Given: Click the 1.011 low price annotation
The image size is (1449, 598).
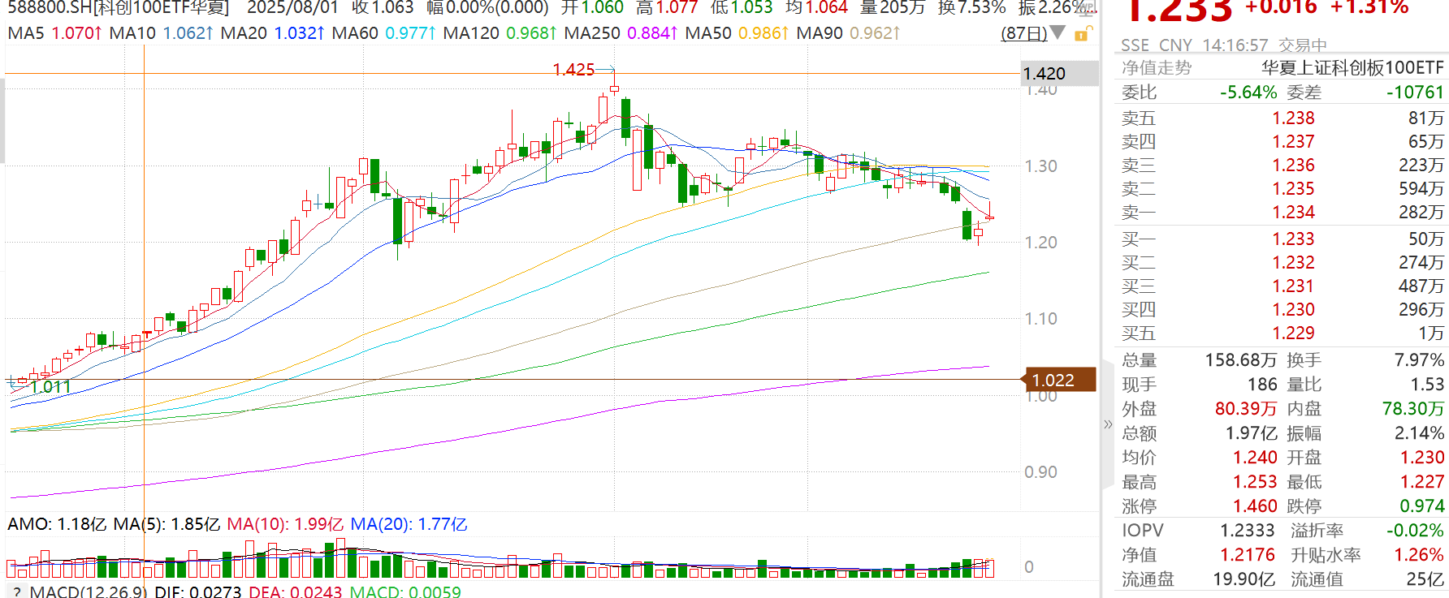Looking at the screenshot, I should tap(50, 387).
